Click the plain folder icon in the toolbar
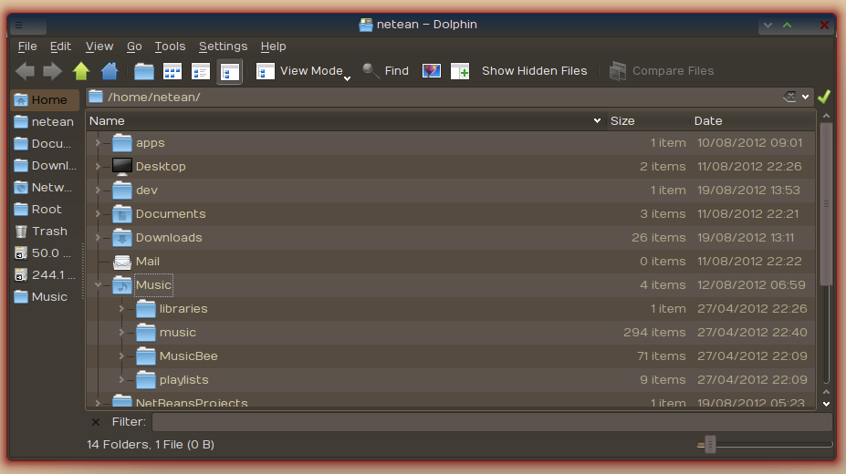The height and width of the screenshot is (474, 846). coord(144,71)
